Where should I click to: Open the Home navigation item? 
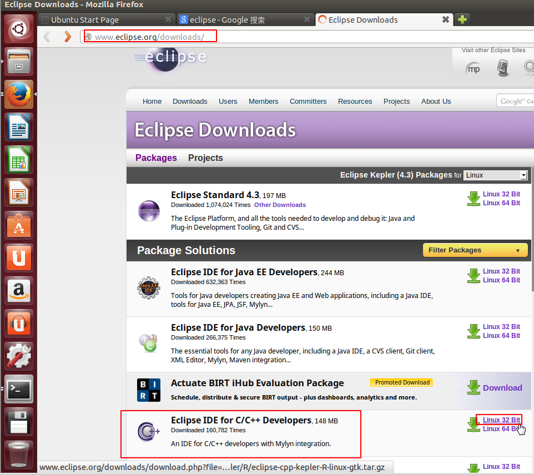tap(152, 102)
